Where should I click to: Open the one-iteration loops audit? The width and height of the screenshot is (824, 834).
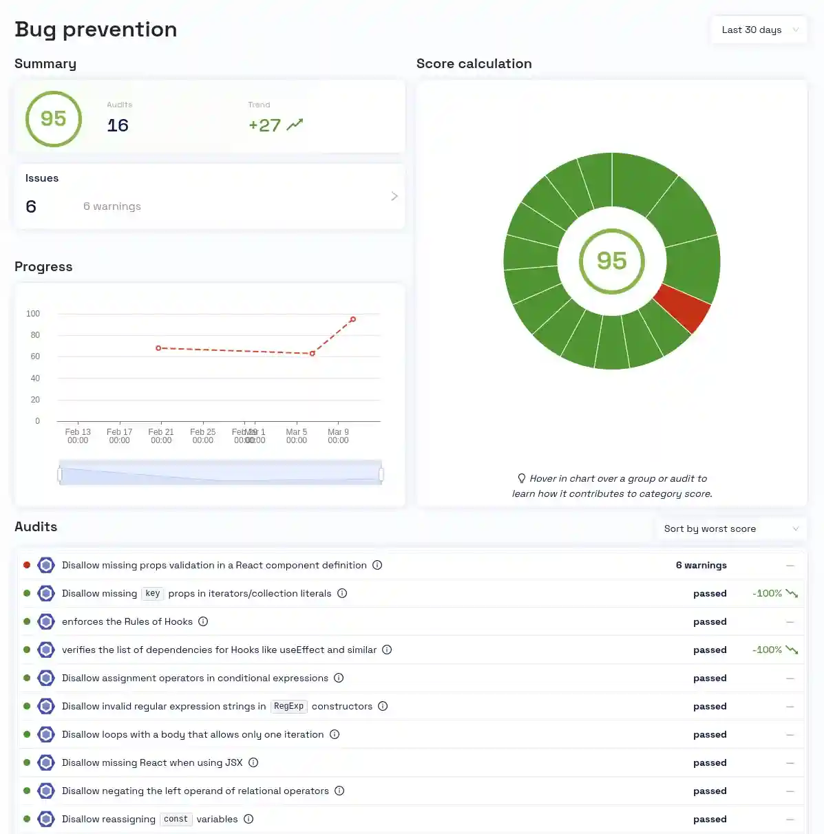tap(193, 734)
